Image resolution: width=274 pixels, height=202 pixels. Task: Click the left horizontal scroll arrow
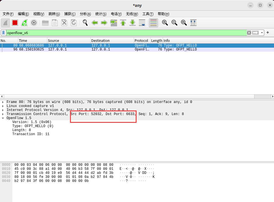point(2,96)
